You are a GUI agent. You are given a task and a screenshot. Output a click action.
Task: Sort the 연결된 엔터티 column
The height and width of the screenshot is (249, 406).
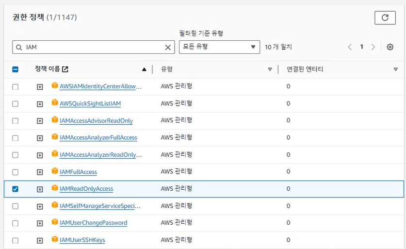pos(395,69)
